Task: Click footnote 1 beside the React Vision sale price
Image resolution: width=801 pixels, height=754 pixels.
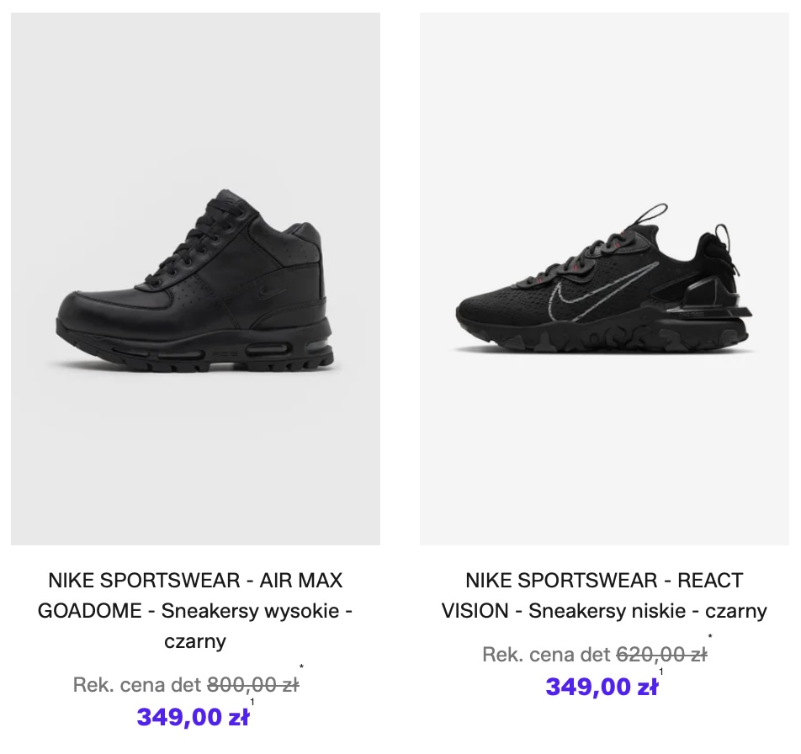Action: [x=661, y=671]
